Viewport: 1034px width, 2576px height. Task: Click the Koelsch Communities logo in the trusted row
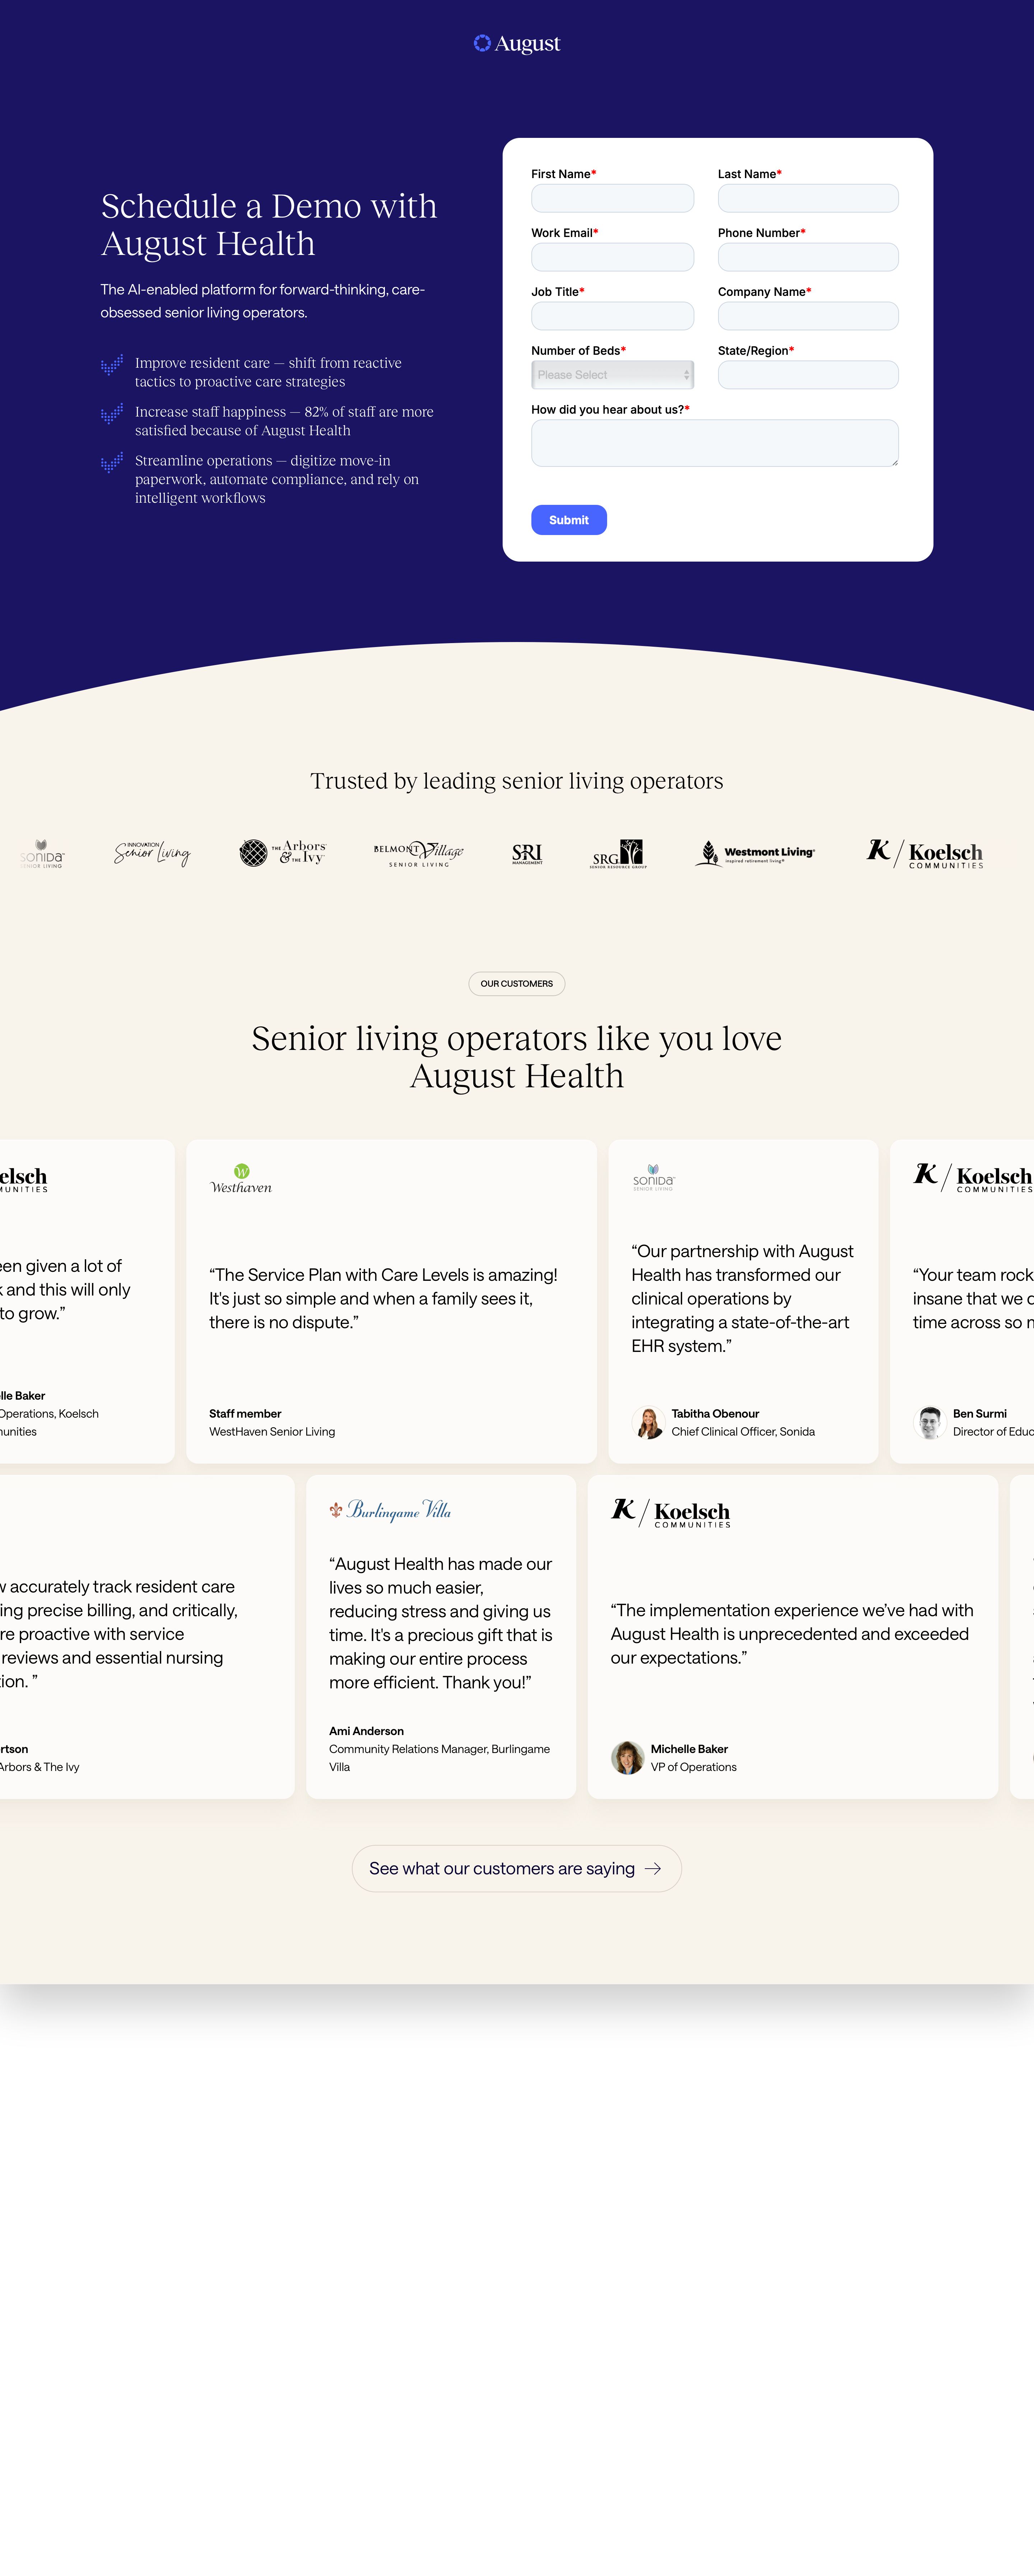925,853
